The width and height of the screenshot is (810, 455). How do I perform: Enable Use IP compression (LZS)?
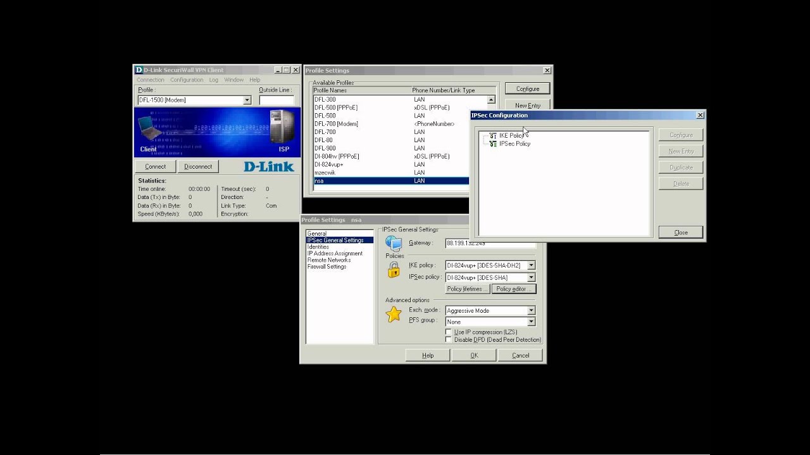(x=449, y=332)
